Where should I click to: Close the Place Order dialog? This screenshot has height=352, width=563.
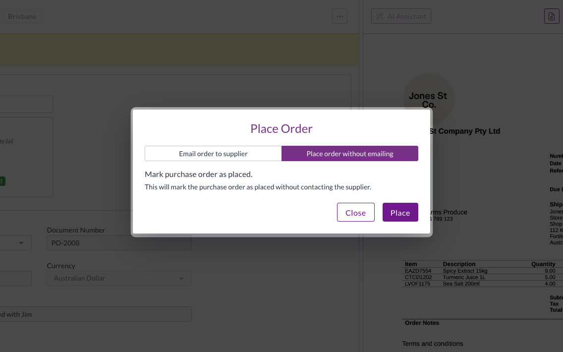pos(355,212)
